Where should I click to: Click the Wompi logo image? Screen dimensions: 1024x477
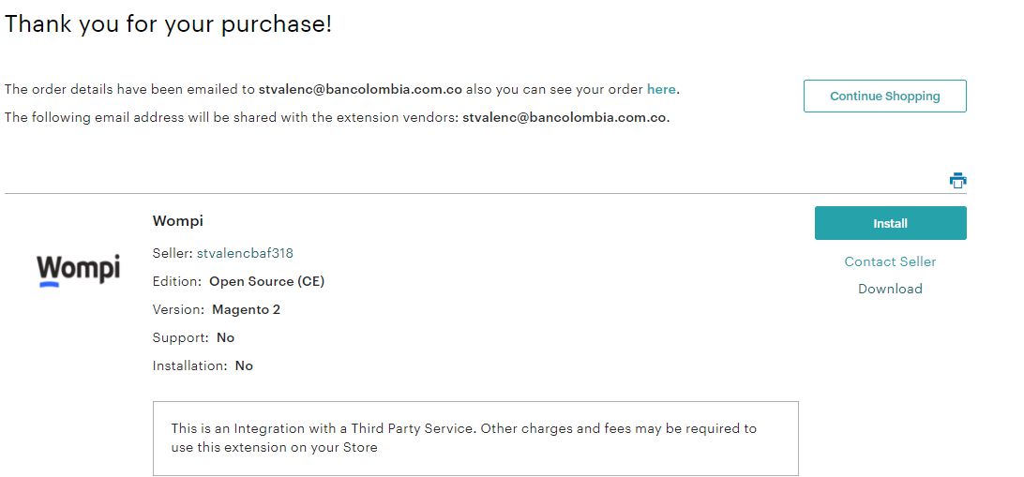click(x=79, y=270)
